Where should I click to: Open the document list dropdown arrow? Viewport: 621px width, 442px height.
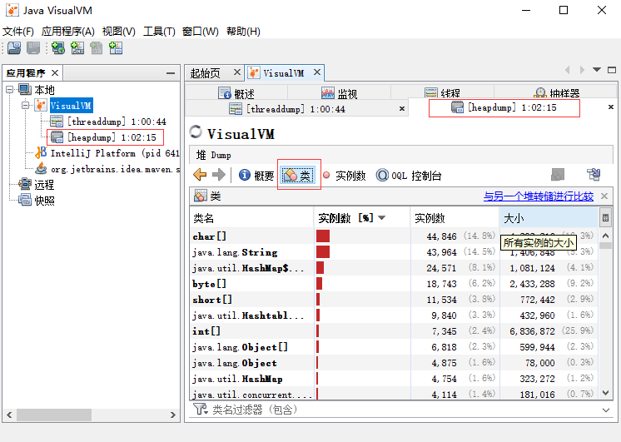[x=597, y=70]
